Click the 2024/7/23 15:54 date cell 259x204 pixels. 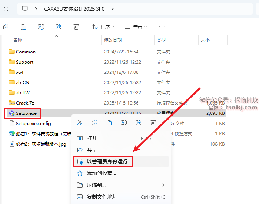pos(121,52)
